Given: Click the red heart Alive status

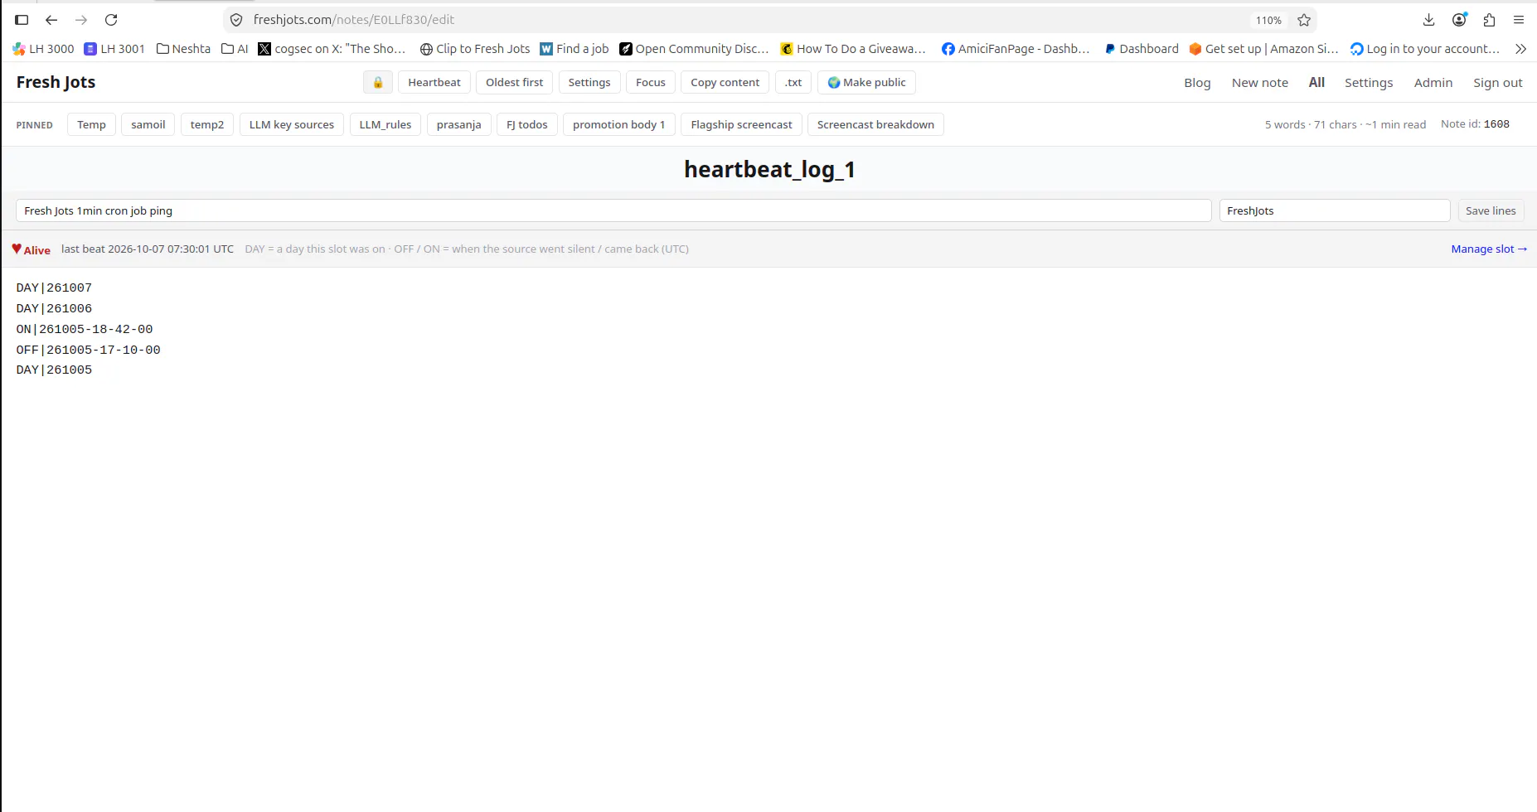Looking at the screenshot, I should [31, 249].
